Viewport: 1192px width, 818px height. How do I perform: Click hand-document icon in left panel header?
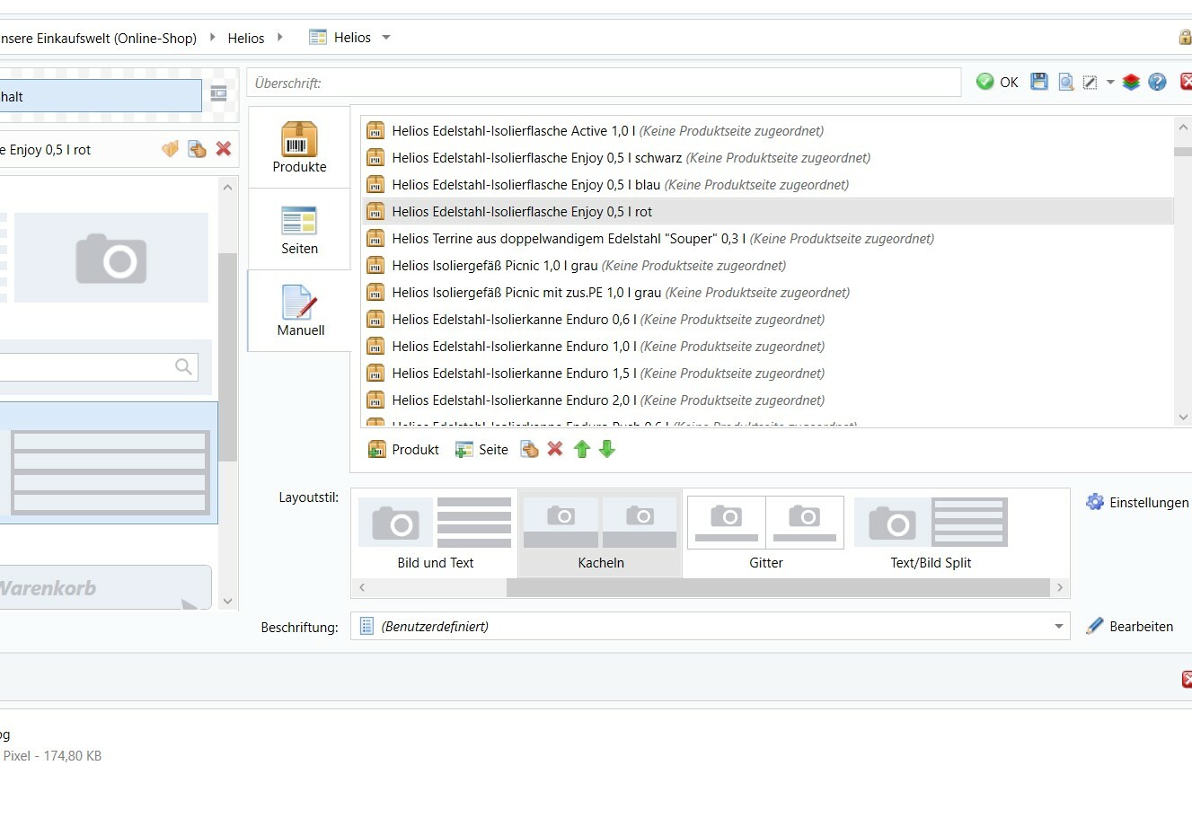coord(197,149)
